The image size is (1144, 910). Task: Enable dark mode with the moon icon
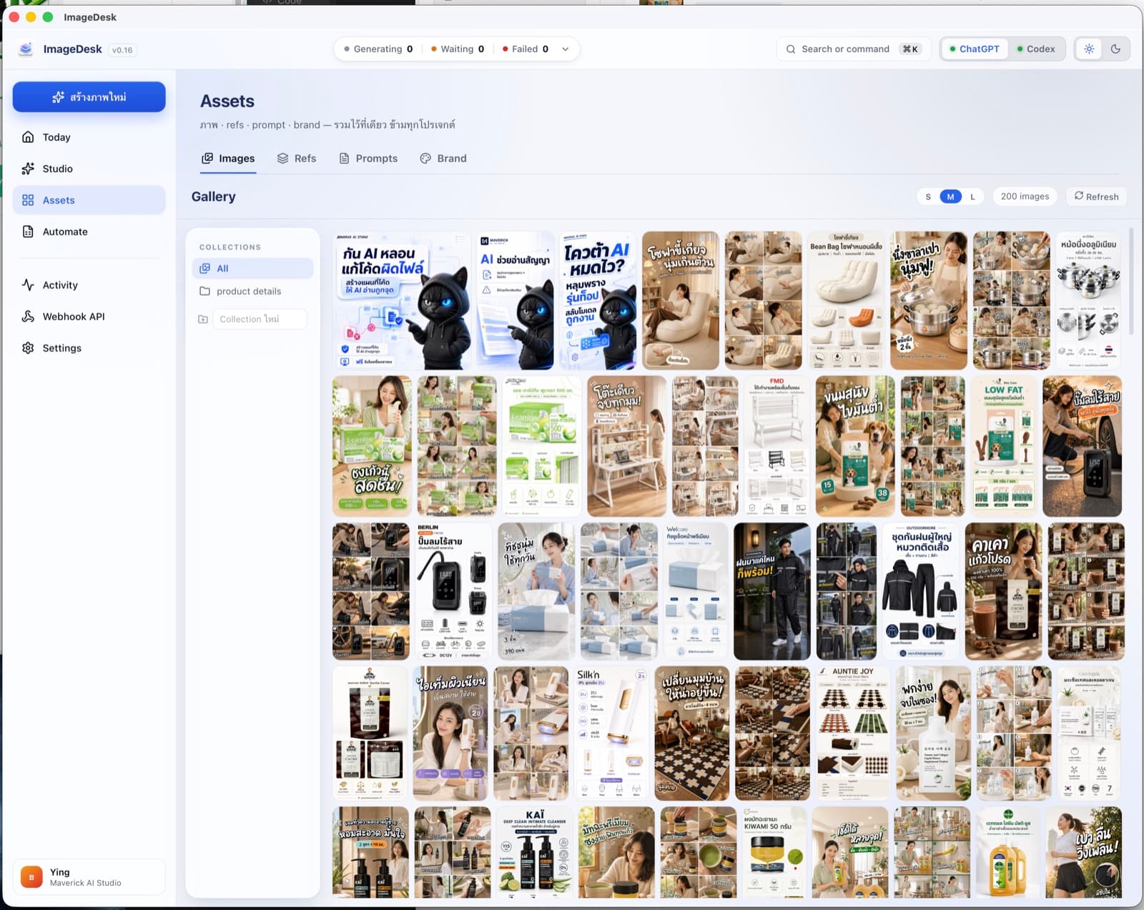point(1115,49)
